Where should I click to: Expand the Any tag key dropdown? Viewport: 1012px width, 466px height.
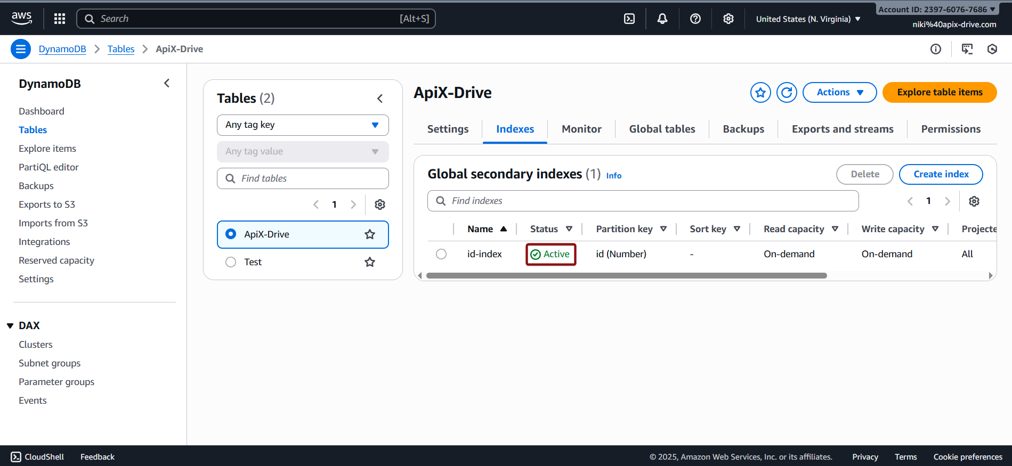click(x=303, y=125)
